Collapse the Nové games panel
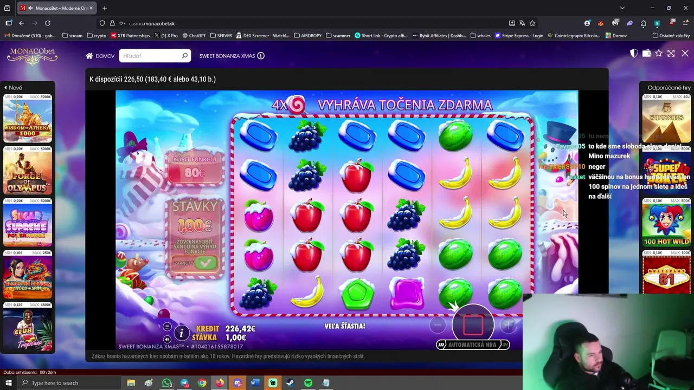 click(14, 88)
